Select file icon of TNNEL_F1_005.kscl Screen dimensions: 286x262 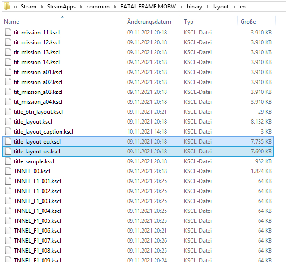[x=8, y=221]
